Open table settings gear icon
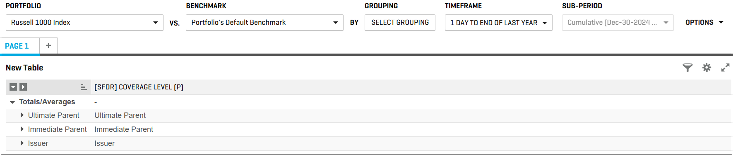Viewport: 733px width, 157px height. coord(707,68)
